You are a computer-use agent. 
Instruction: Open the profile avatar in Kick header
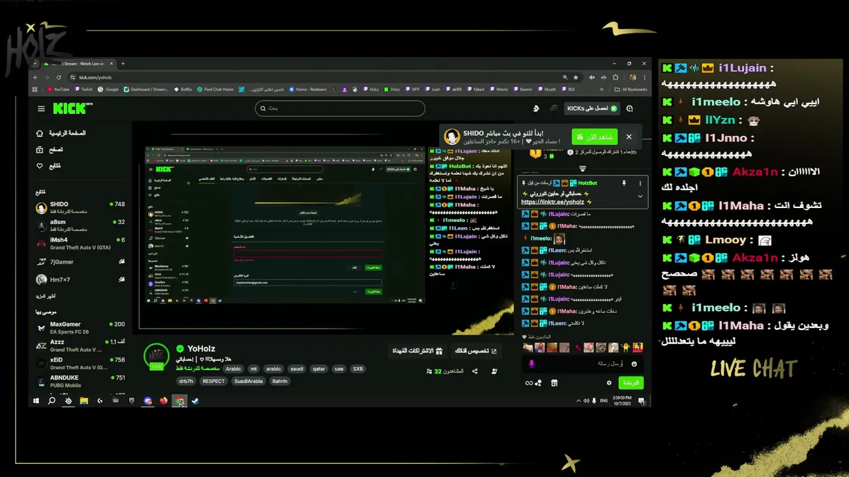tap(555, 108)
